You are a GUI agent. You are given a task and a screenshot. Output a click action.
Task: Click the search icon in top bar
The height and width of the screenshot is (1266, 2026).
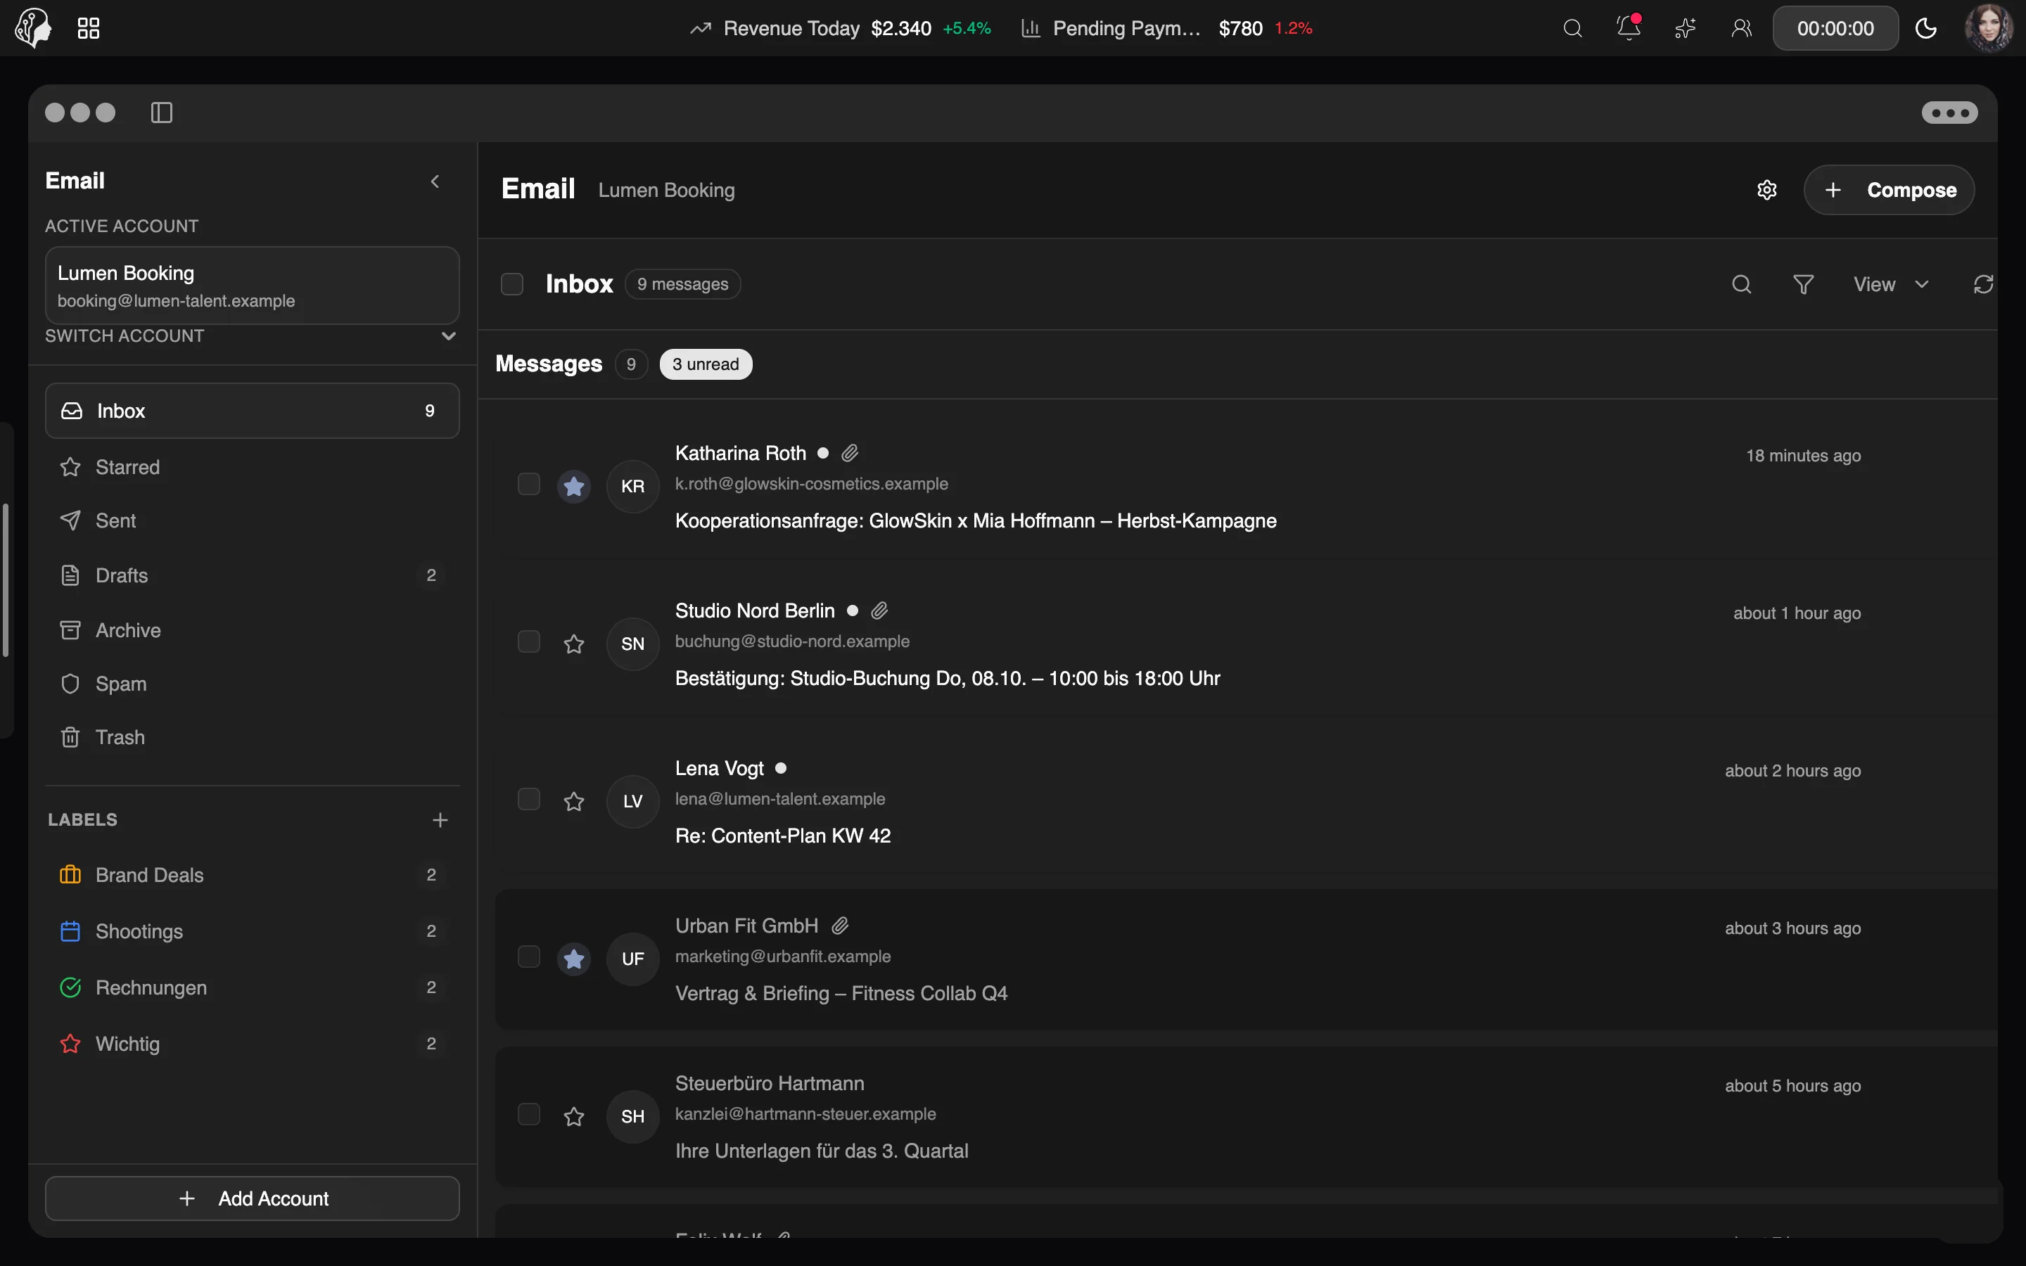(1572, 28)
